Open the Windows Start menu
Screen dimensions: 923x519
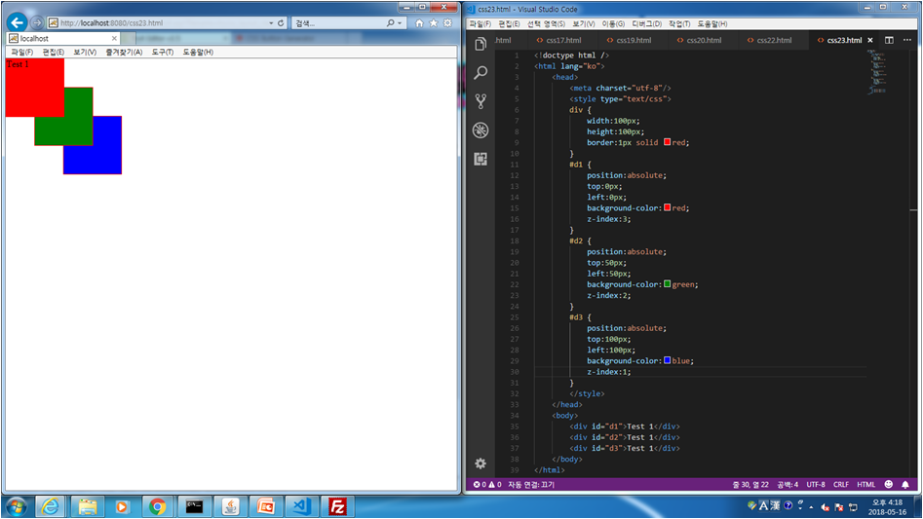pyautogui.click(x=16, y=506)
